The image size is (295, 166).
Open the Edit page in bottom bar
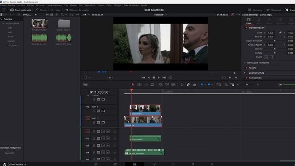pyautogui.click(x=135, y=164)
